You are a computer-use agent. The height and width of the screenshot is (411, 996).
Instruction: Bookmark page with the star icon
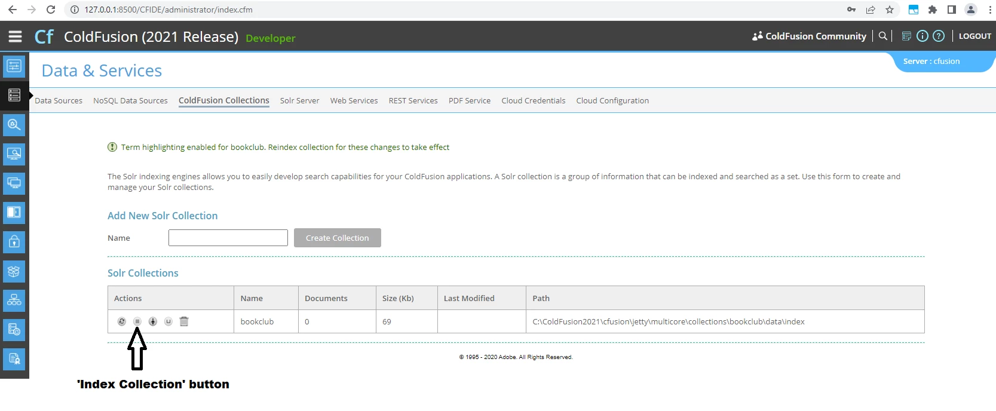click(x=890, y=10)
